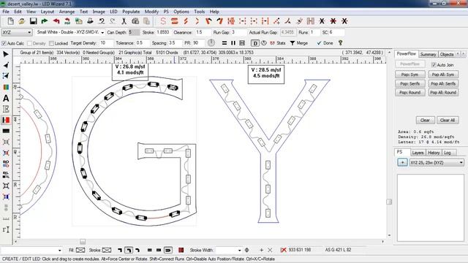Toggle the Auto Join checkbox
This screenshot has width=468, height=263.
coord(434,65)
